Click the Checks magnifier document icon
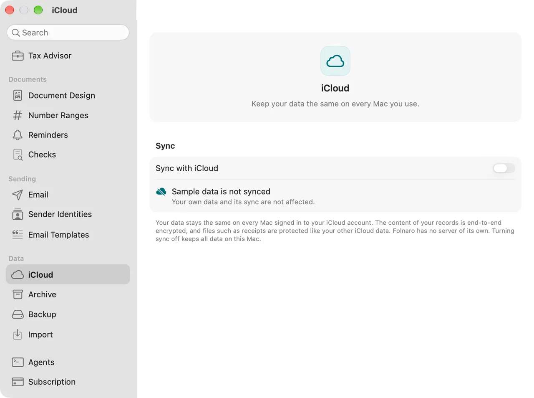Image resolution: width=534 pixels, height=398 pixels. [18, 155]
